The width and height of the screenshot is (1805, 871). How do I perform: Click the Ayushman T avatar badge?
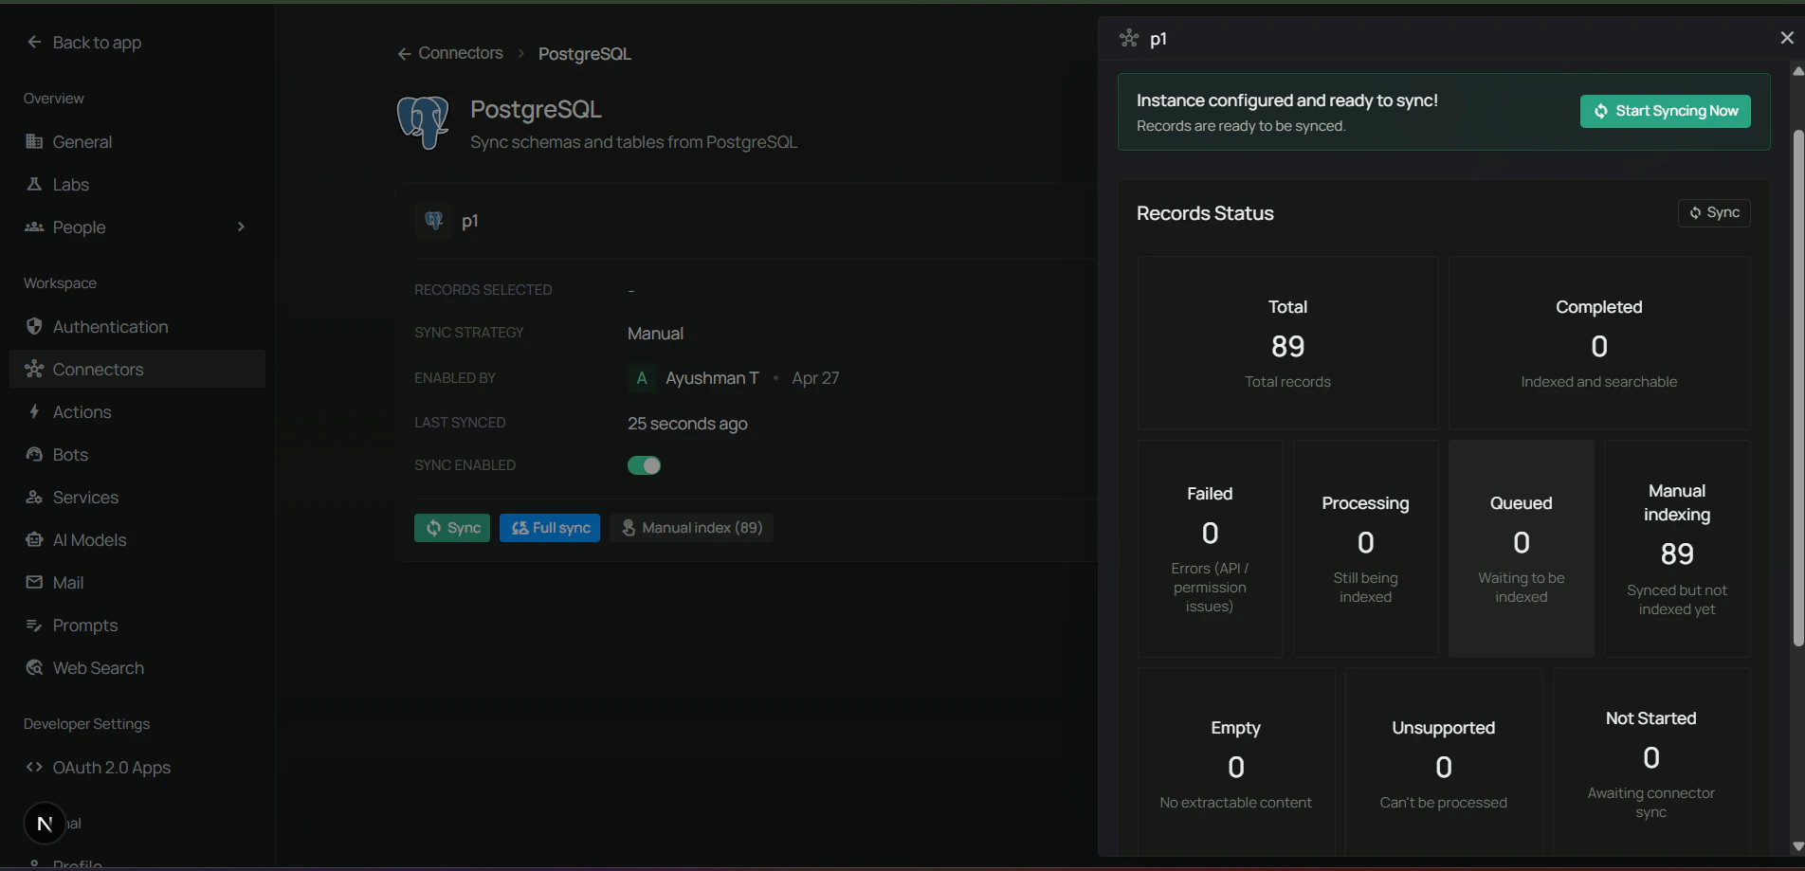click(641, 378)
